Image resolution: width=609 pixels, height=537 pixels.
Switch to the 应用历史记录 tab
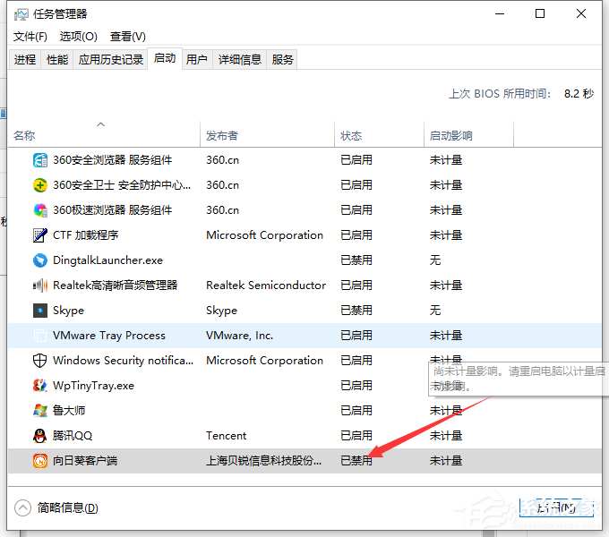point(111,59)
